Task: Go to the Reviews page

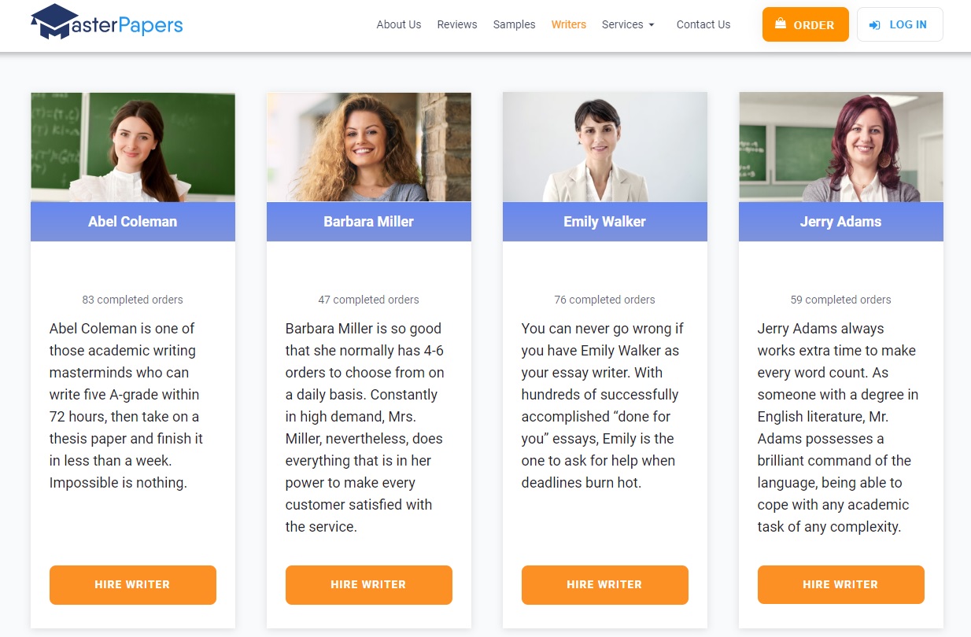Action: [x=457, y=24]
